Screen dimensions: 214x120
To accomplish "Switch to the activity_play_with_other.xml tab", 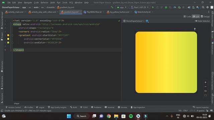I will click(x=42, y=12).
